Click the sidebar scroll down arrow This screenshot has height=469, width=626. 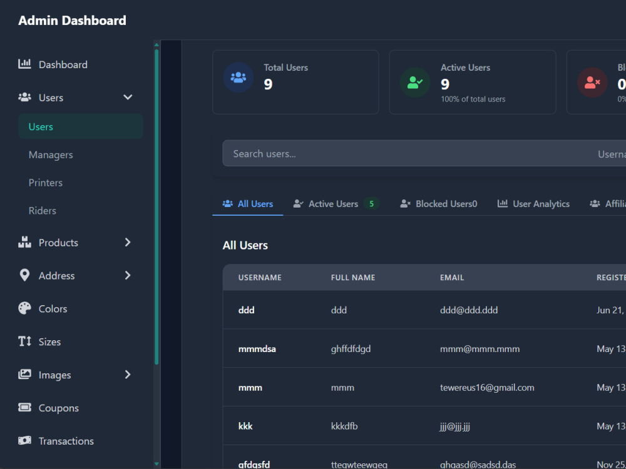pyautogui.click(x=156, y=464)
